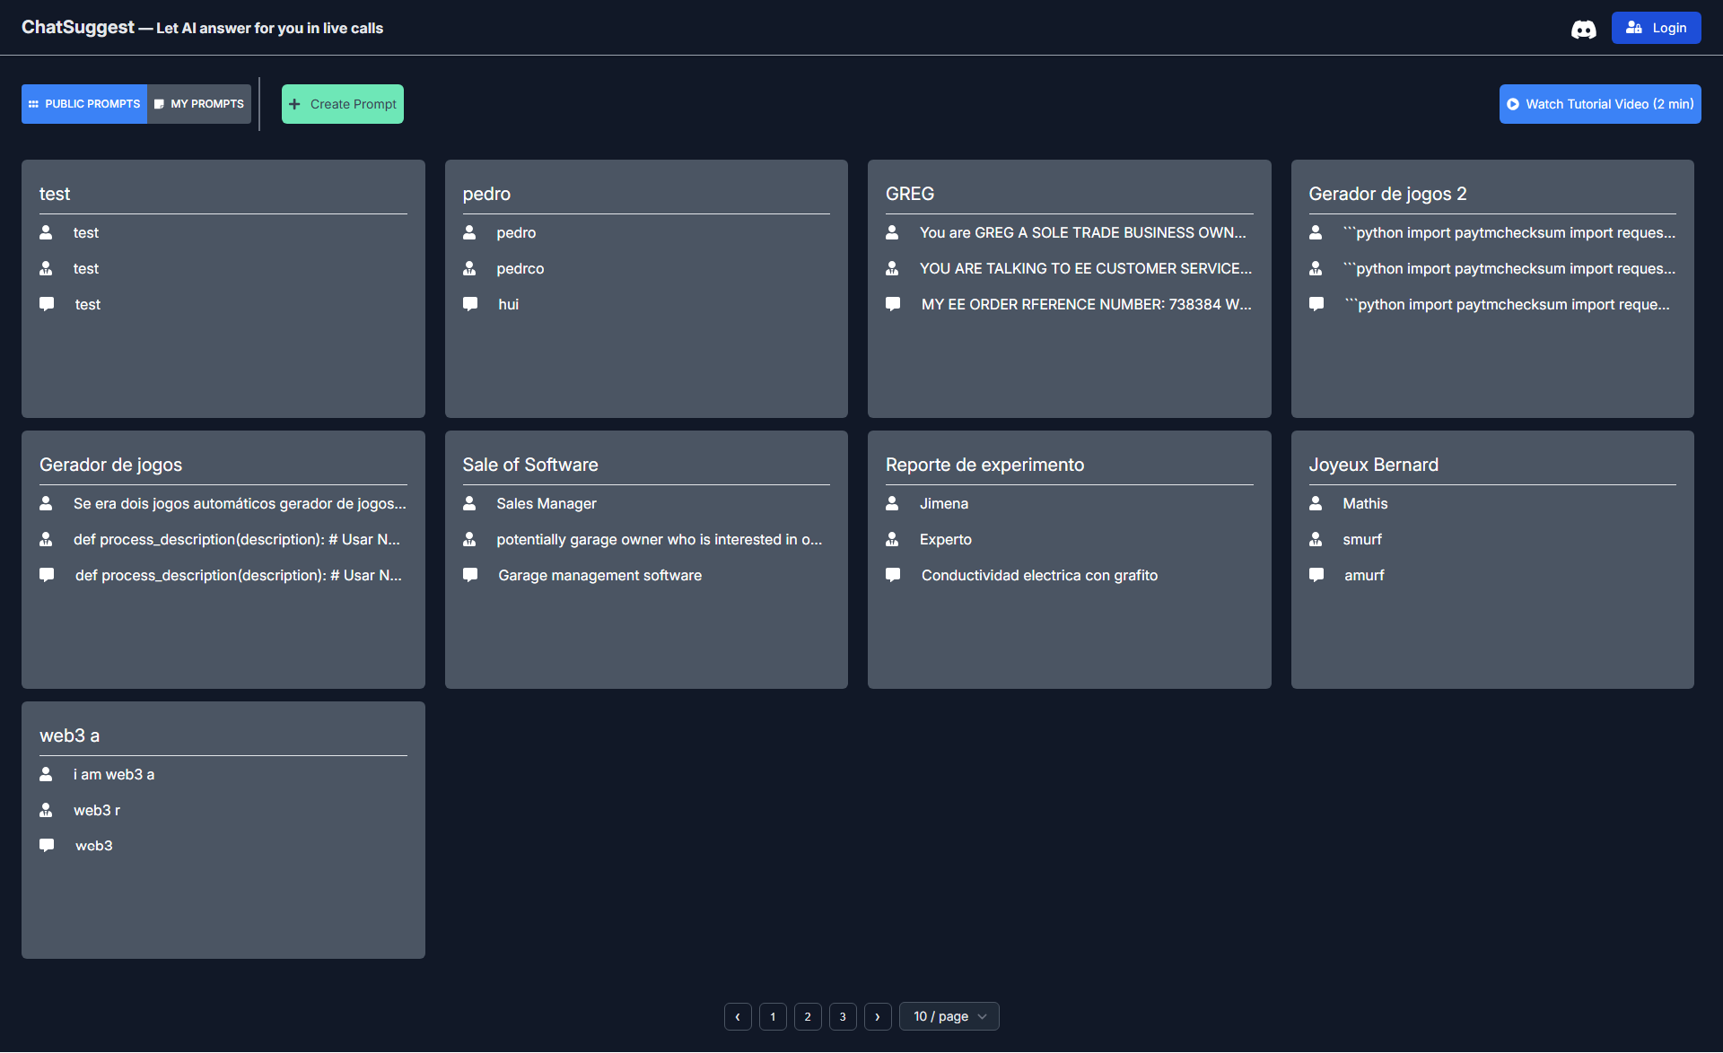Open Watch Tutorial Video button
This screenshot has height=1053, width=1723.
[1600, 104]
